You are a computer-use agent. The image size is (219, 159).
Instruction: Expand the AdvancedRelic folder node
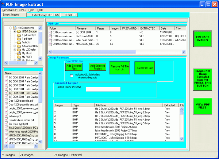[x=15, y=46]
